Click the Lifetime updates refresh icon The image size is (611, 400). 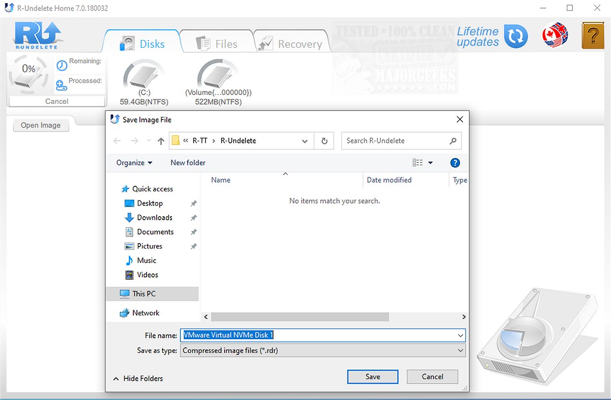(x=517, y=36)
